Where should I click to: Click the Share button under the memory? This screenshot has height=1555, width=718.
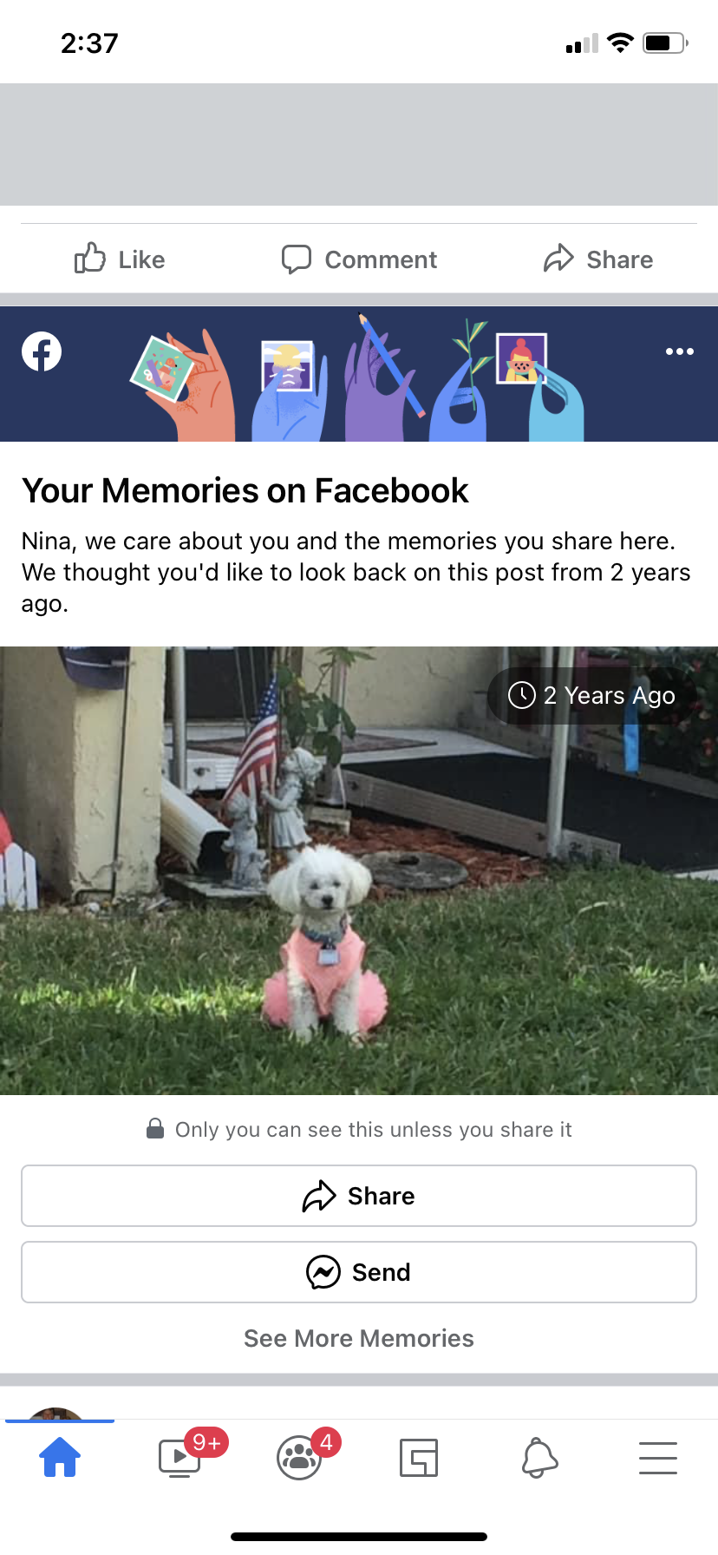359,1196
